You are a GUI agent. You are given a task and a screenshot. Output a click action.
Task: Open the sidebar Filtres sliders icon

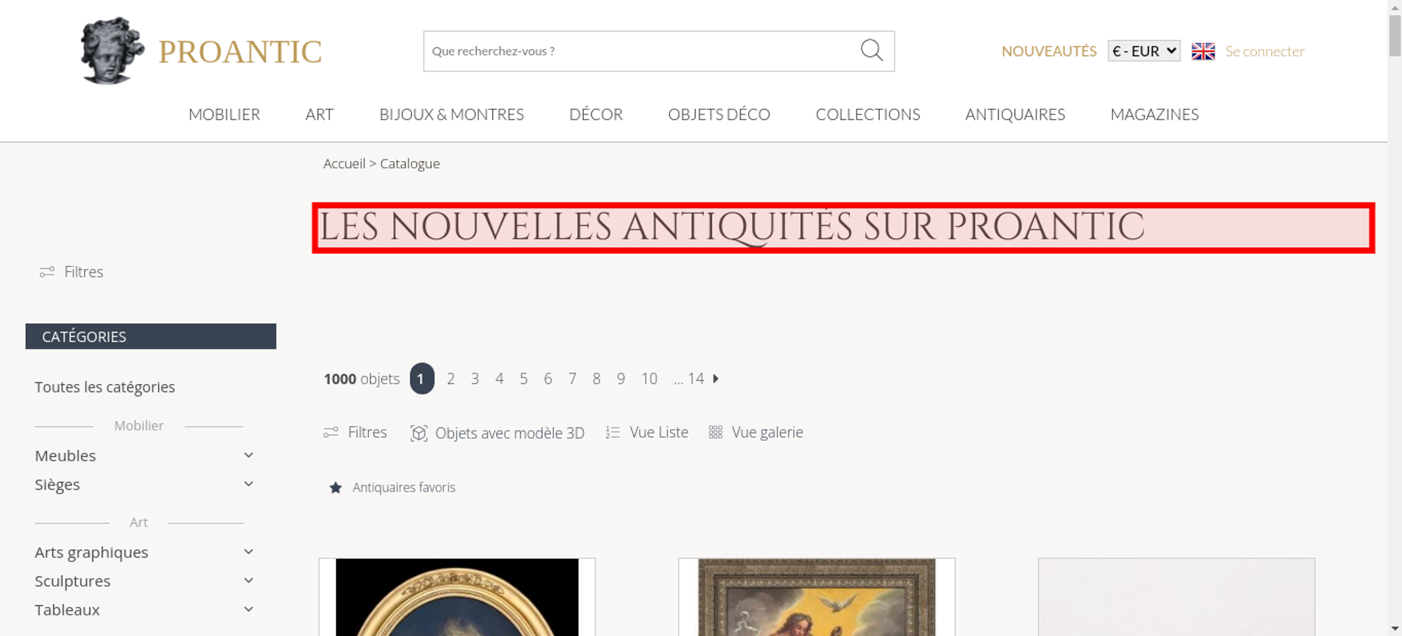(x=47, y=272)
